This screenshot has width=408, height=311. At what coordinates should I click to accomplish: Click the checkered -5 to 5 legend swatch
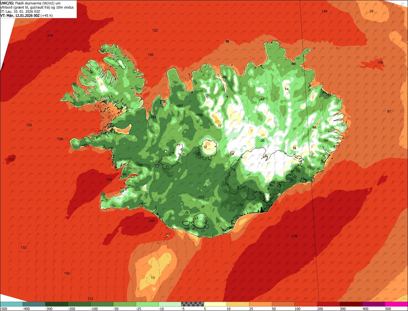pos(193,304)
